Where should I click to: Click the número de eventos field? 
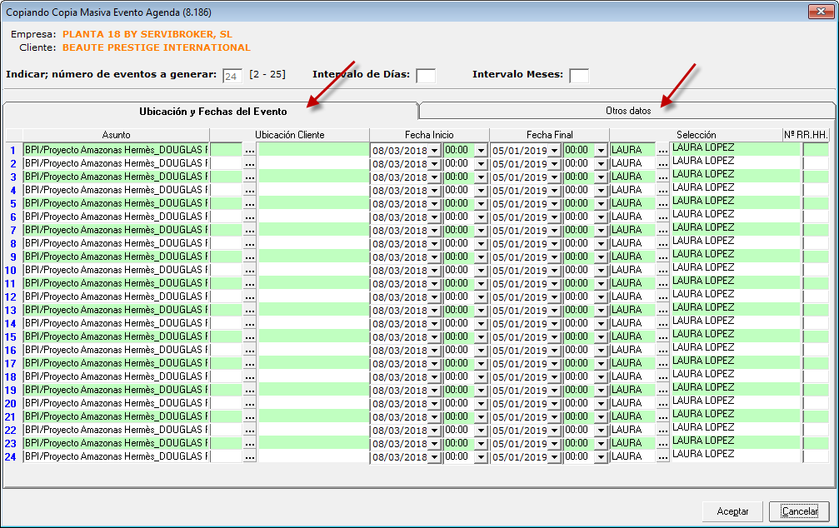[232, 76]
